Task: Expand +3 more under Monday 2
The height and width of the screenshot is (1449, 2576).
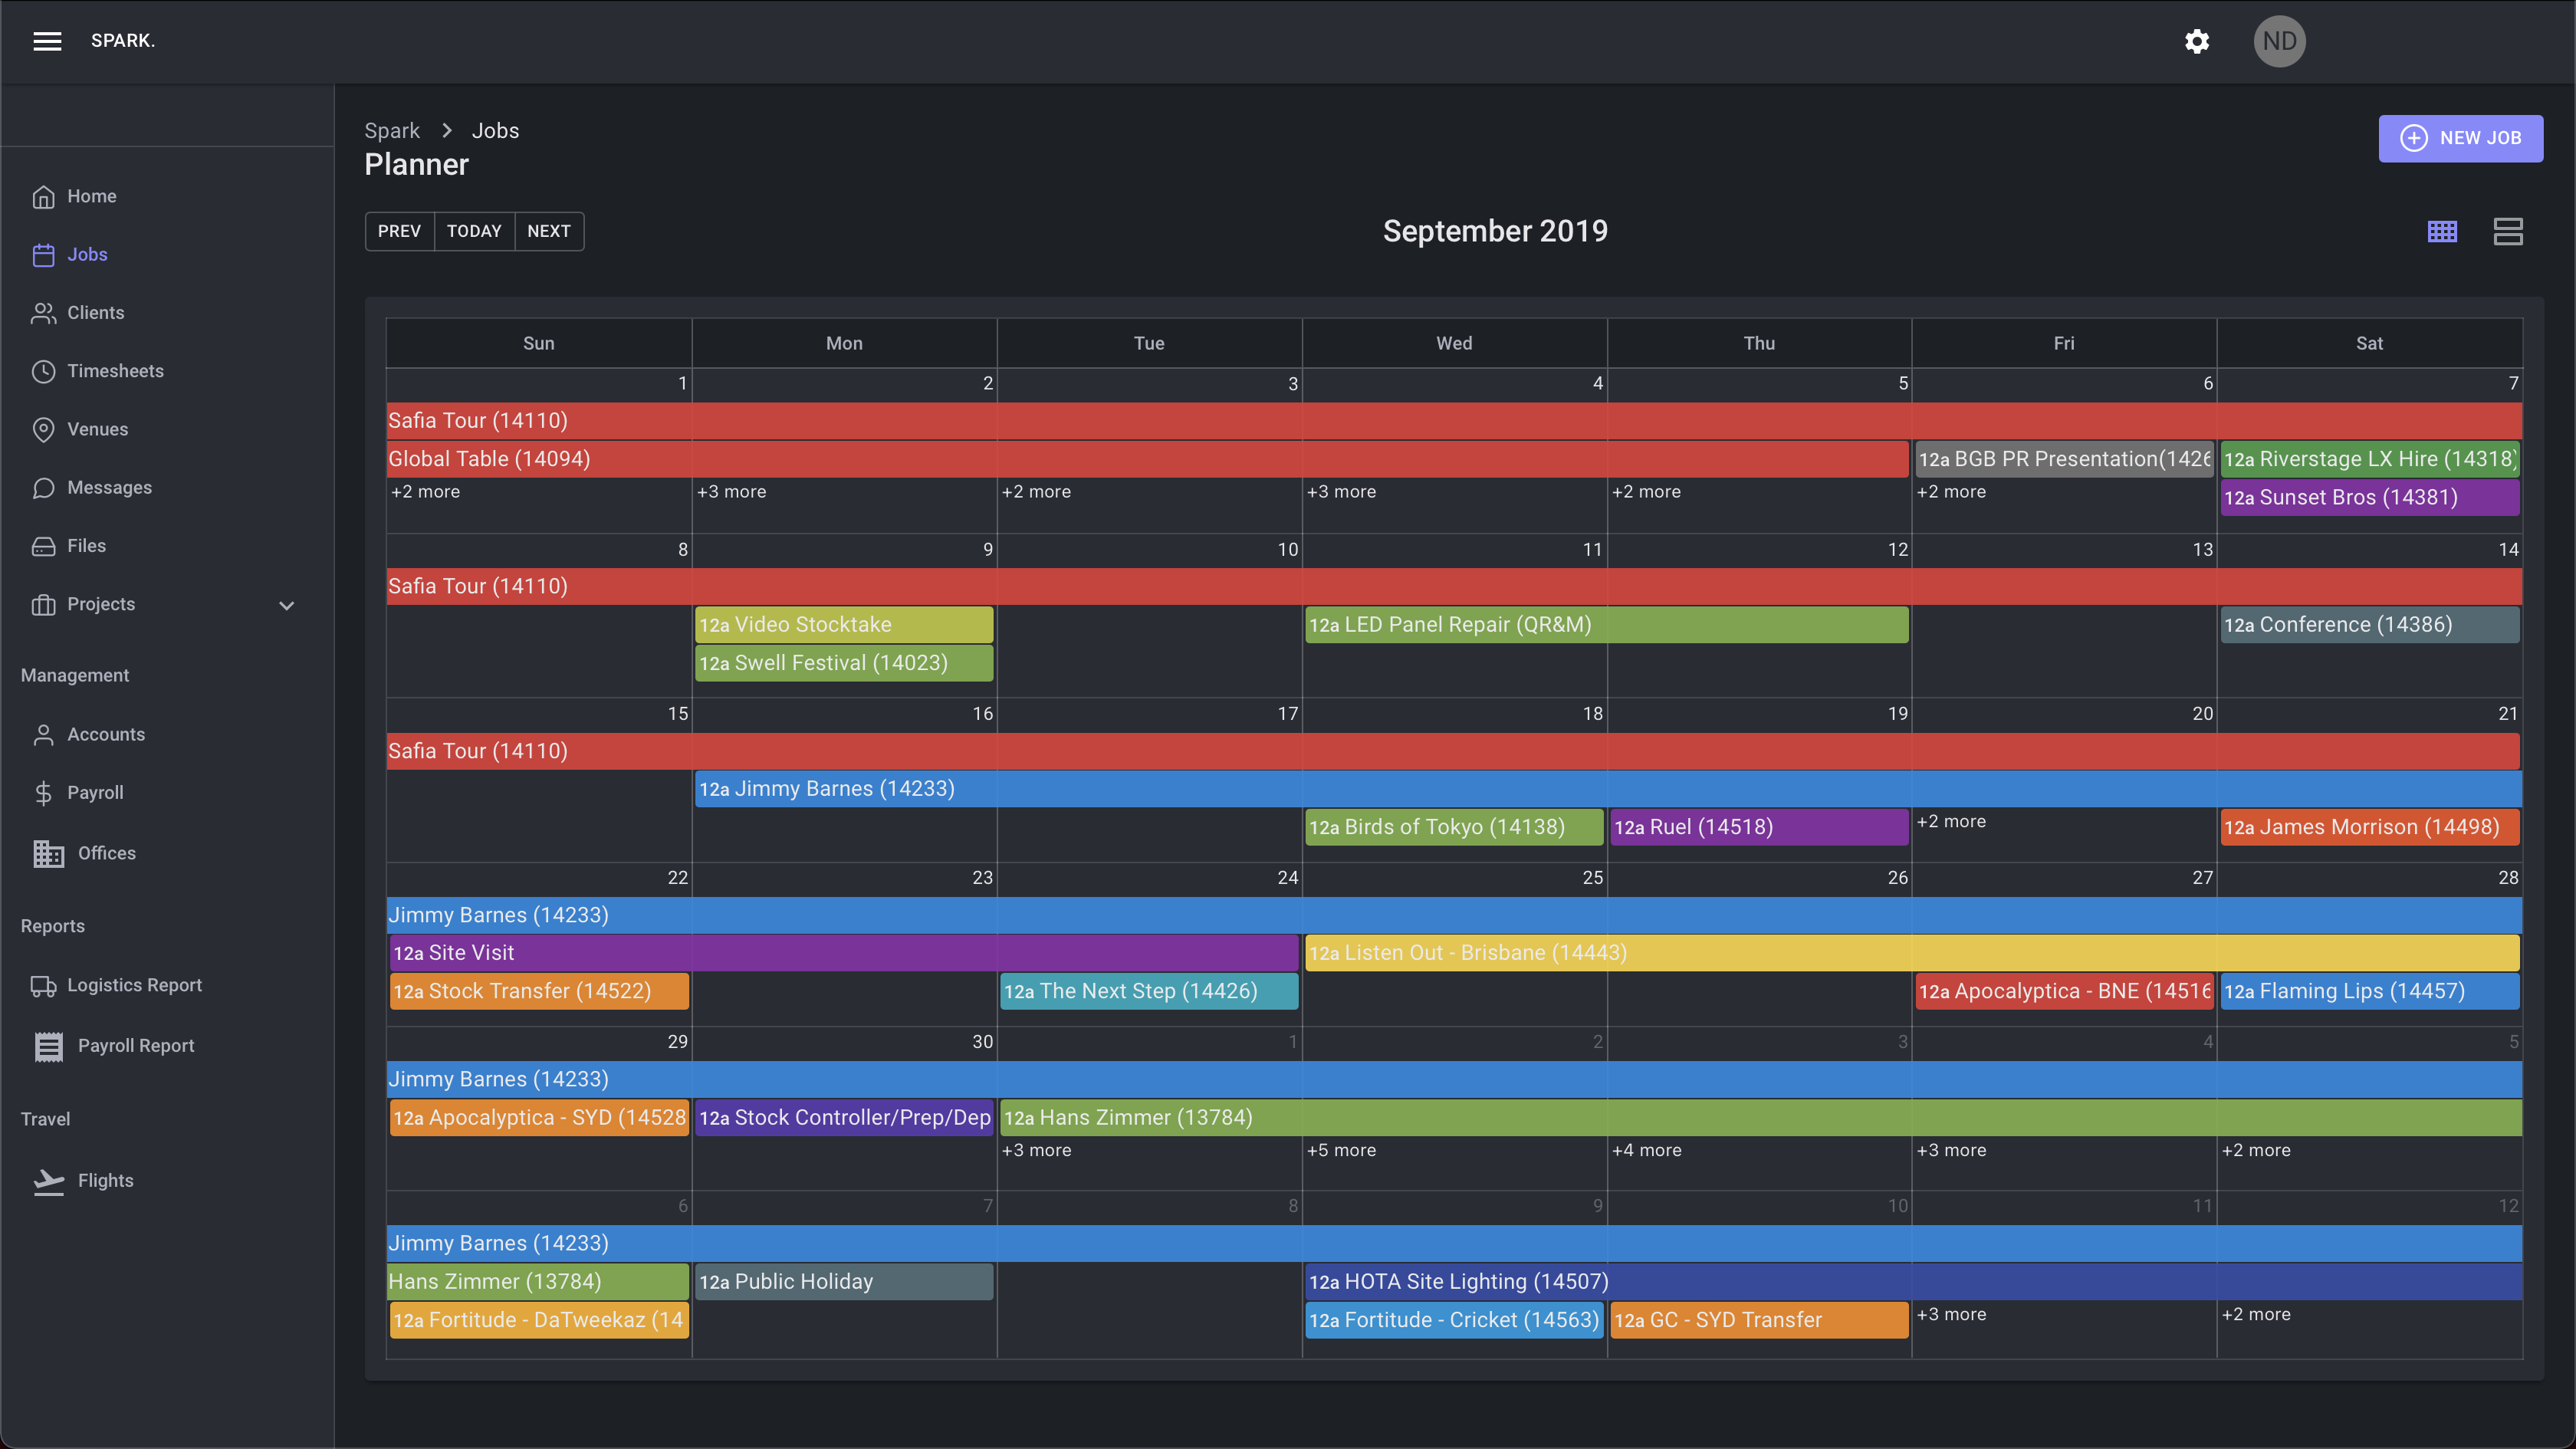Action: coord(731,492)
